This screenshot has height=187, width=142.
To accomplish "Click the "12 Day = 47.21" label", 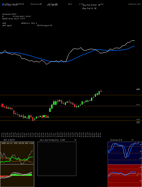I will pyautogui.click(x=11, y=5).
